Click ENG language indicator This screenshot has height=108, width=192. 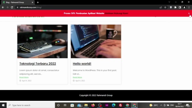(x=172, y=105)
